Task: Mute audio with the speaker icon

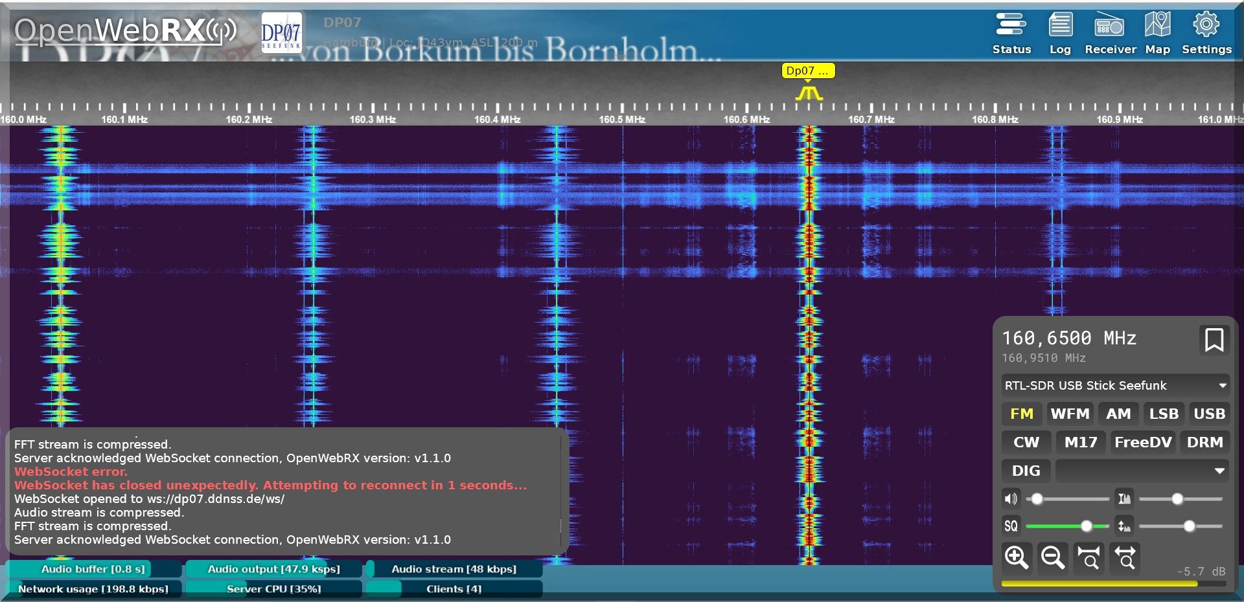Action: [x=1011, y=498]
